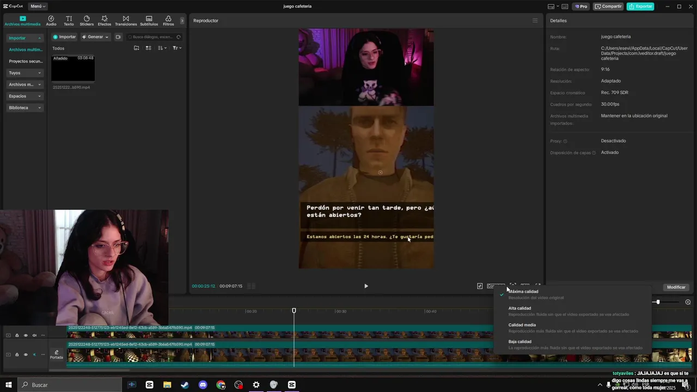Viewport: 697px width, 392px height.
Task: Open the Reproductor panel menu icon
Action: pyautogui.click(x=535, y=21)
